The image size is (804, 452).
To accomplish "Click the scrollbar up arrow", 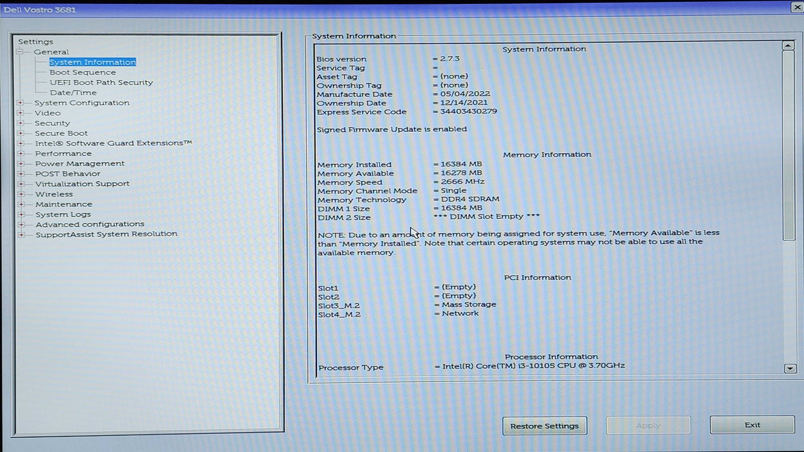I will pyautogui.click(x=788, y=46).
